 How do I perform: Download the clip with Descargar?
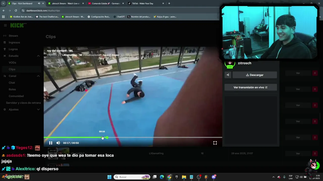tap(255, 75)
